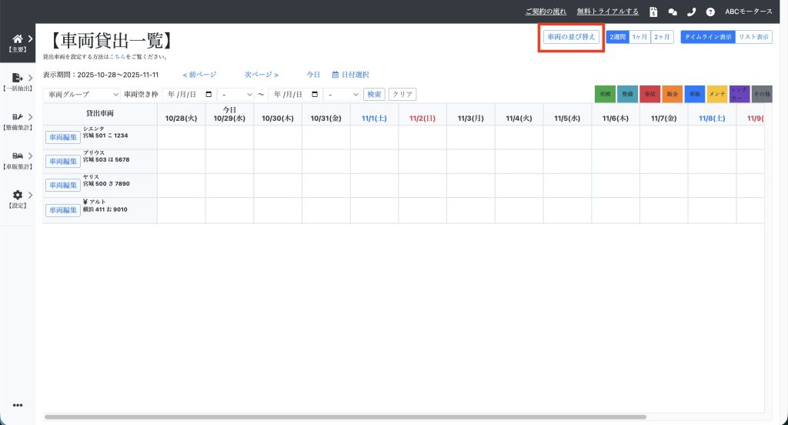
Task: Click the green 車検 color legend swatch
Action: (x=605, y=94)
